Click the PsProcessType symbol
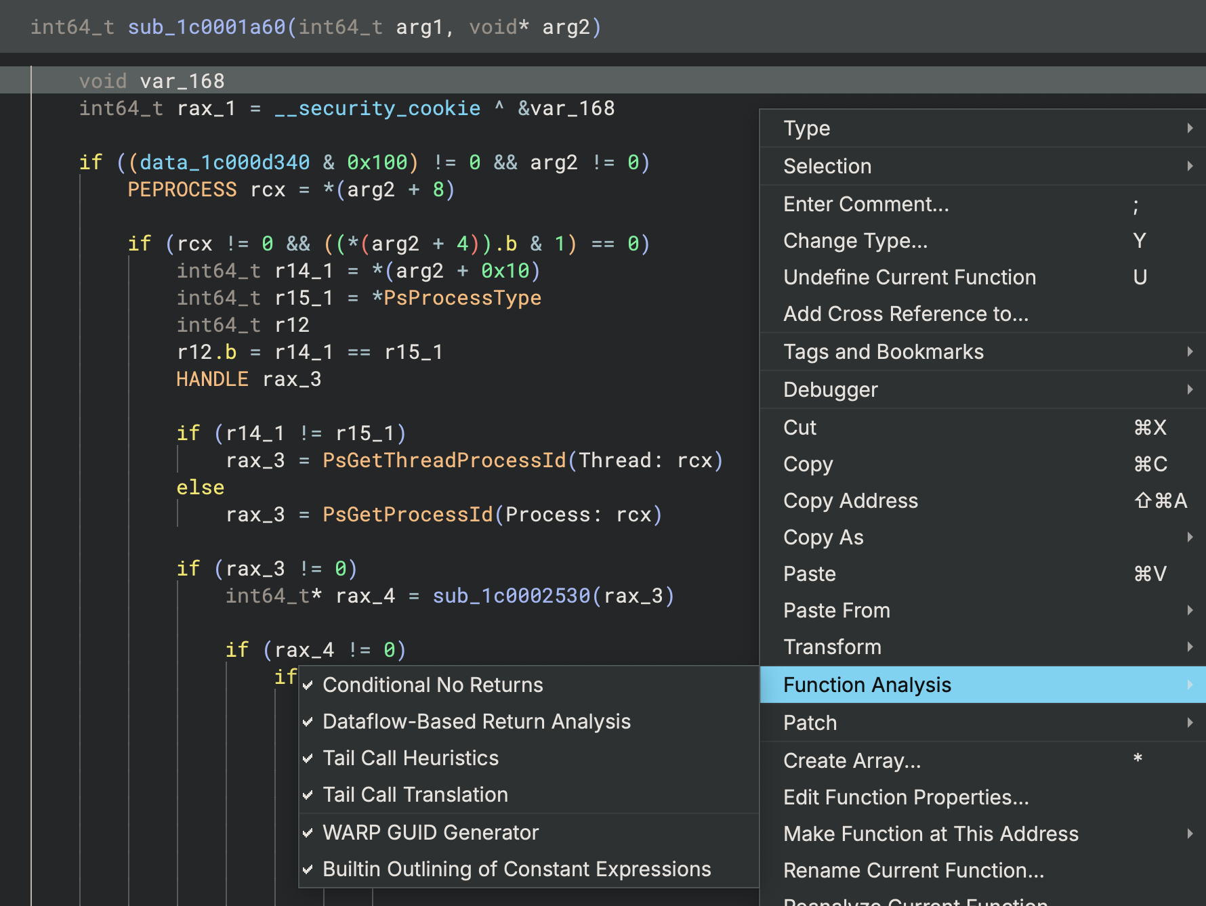Image resolution: width=1206 pixels, height=906 pixels. pos(463,298)
